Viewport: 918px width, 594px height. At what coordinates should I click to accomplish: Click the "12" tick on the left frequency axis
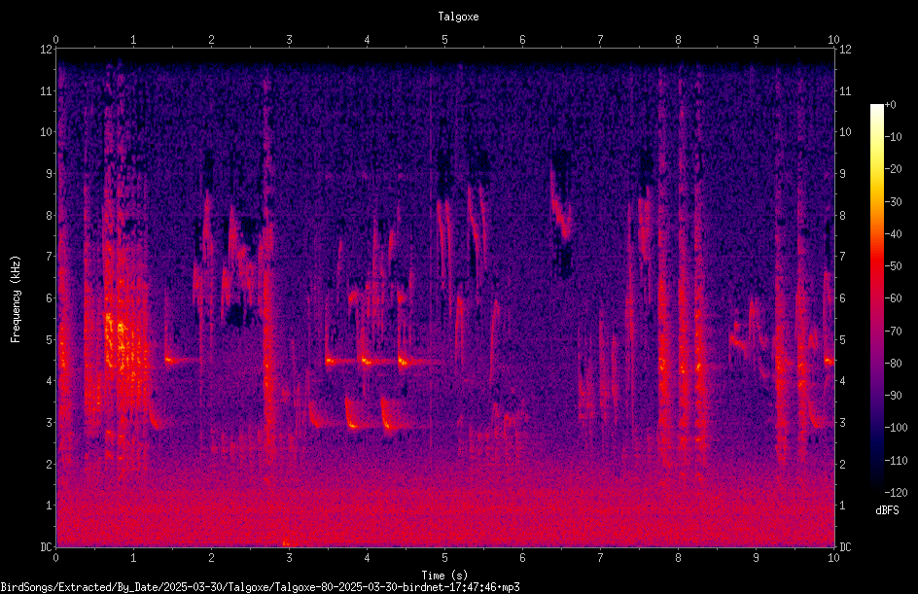[47, 50]
